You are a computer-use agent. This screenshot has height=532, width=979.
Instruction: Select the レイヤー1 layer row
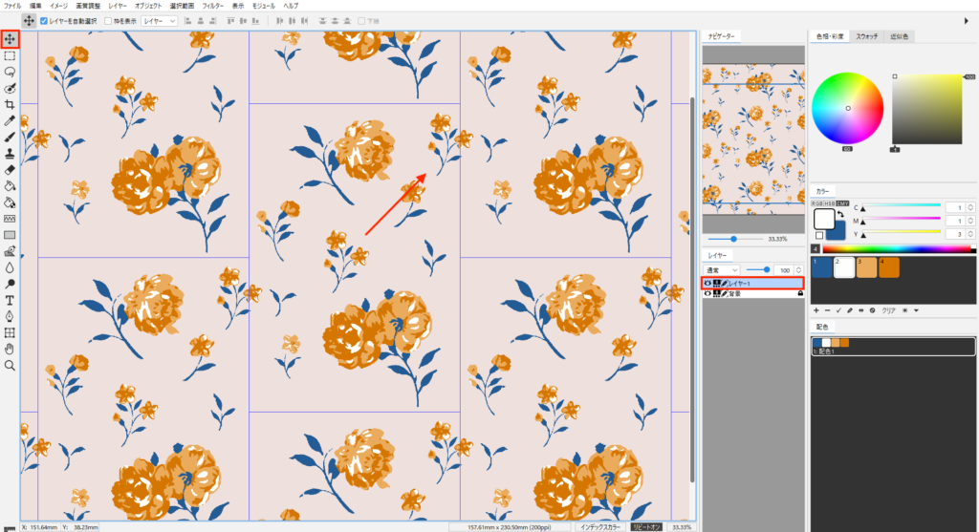coord(753,283)
